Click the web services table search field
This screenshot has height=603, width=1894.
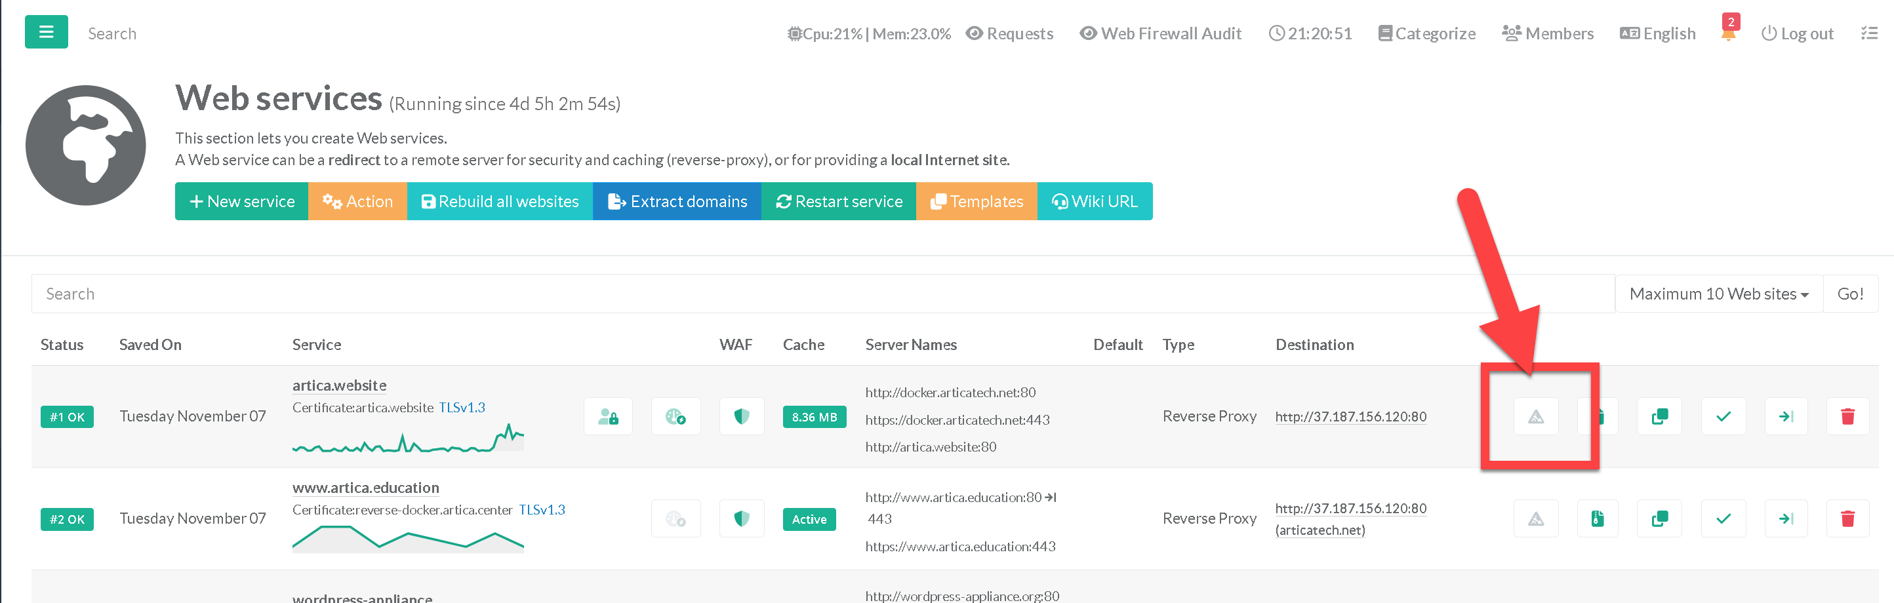pos(822,294)
